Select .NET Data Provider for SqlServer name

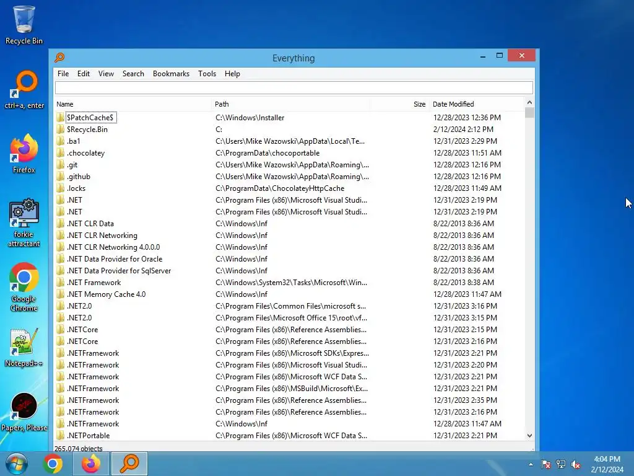click(119, 270)
